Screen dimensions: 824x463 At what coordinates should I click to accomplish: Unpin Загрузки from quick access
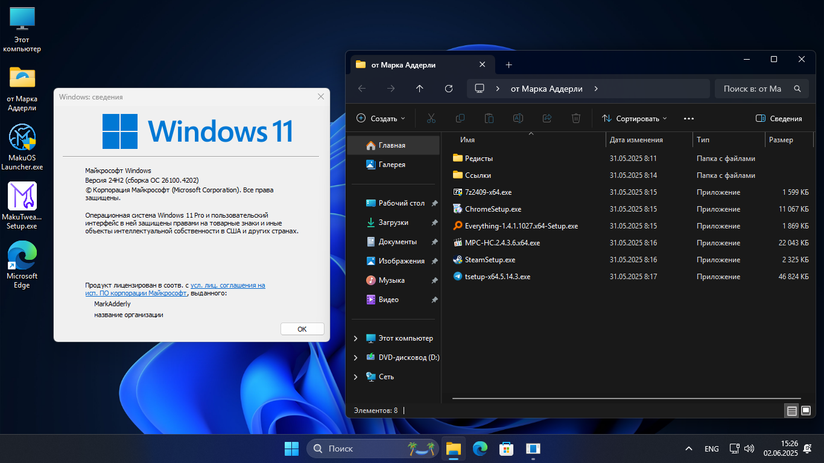pyautogui.click(x=434, y=222)
